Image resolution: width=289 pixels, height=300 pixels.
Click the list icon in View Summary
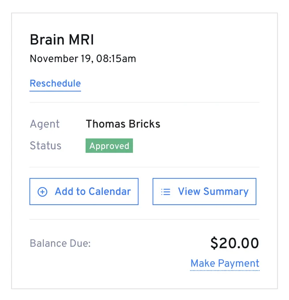tap(165, 192)
